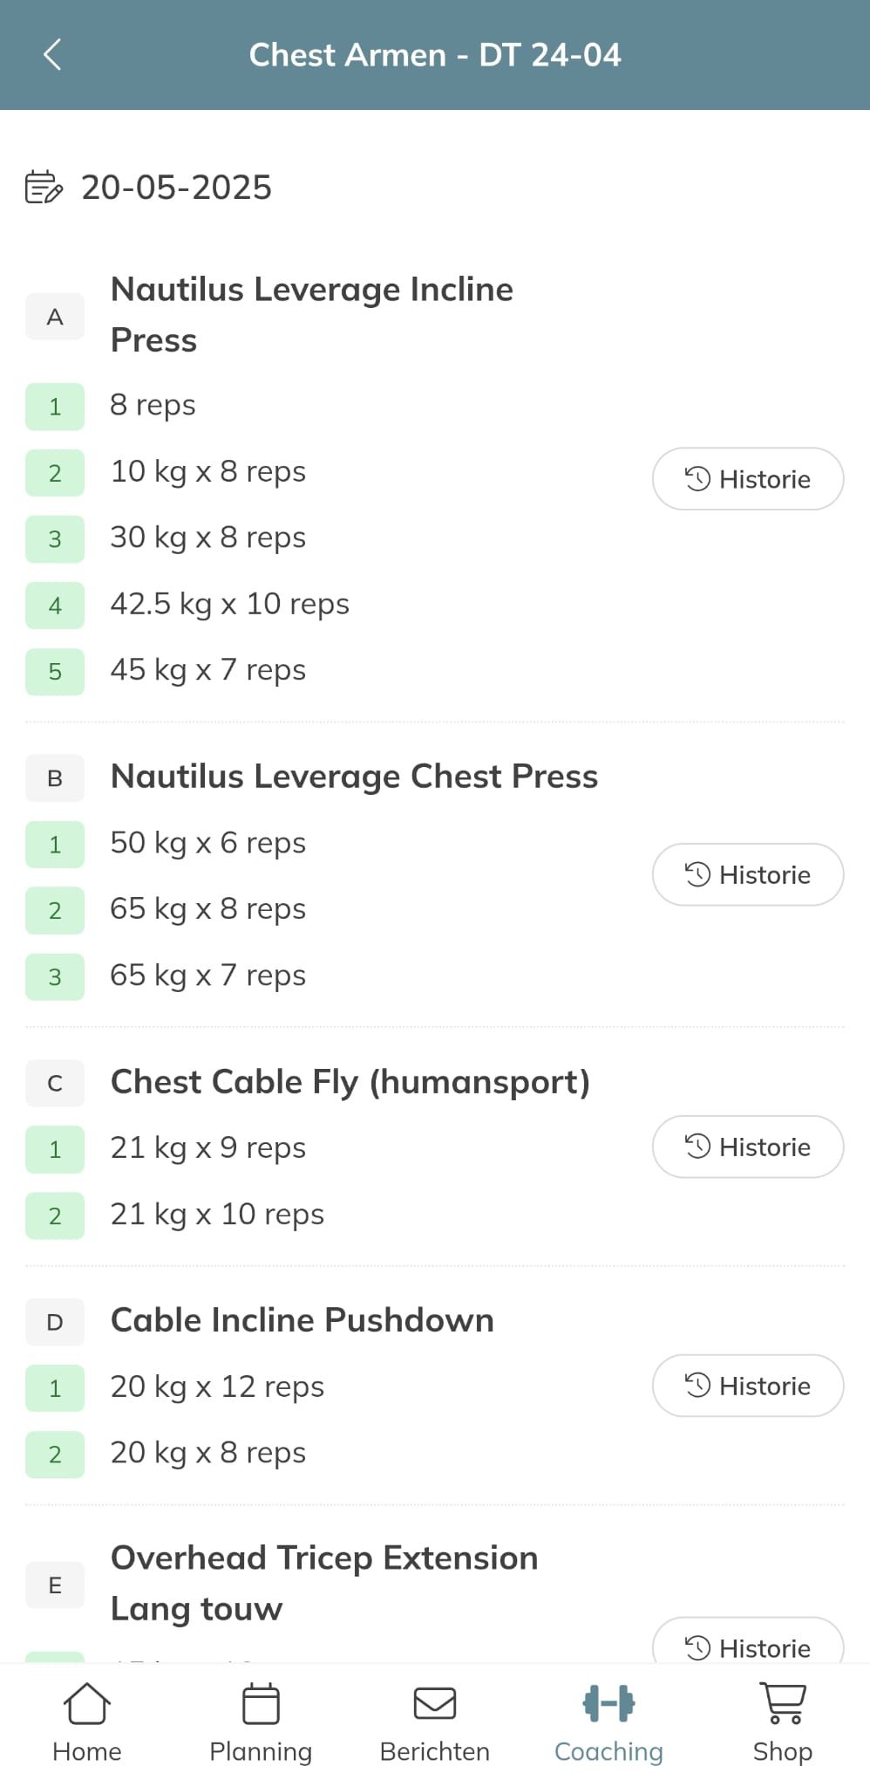Tap exercise A letter badge
The width and height of the screenshot is (870, 1787).
click(x=55, y=317)
